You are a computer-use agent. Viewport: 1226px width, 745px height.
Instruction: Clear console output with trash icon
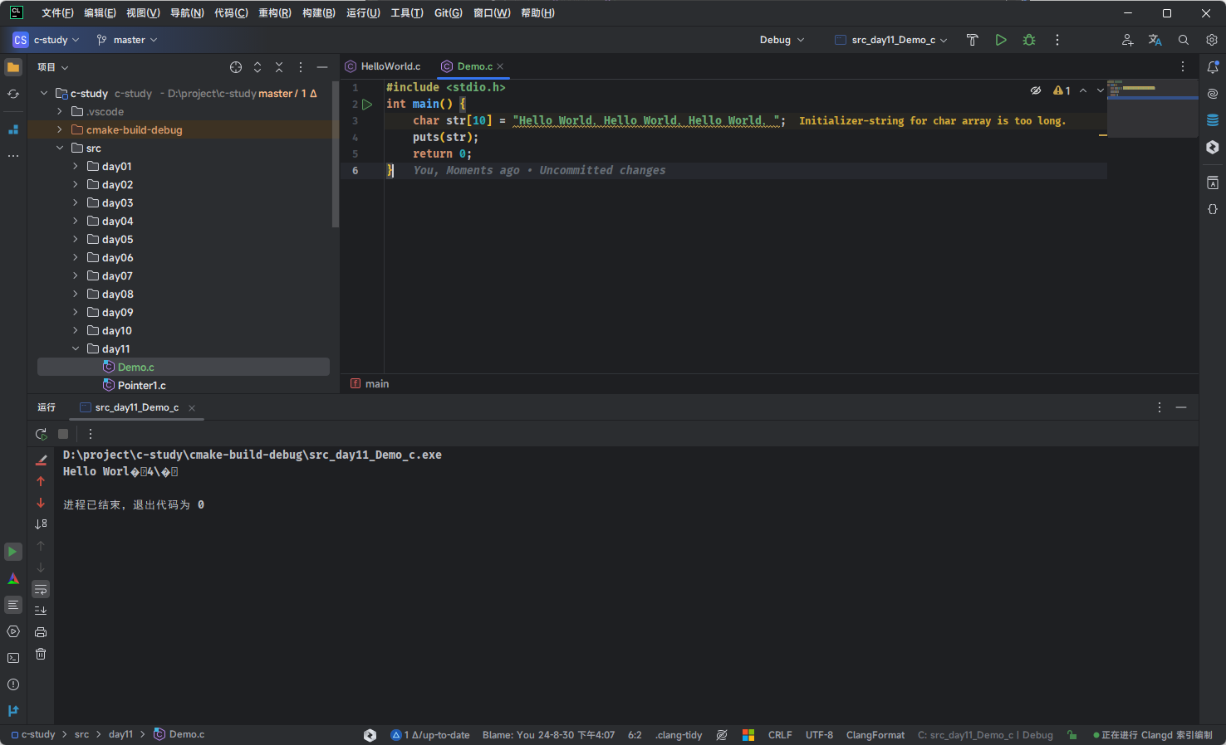pos(41,654)
